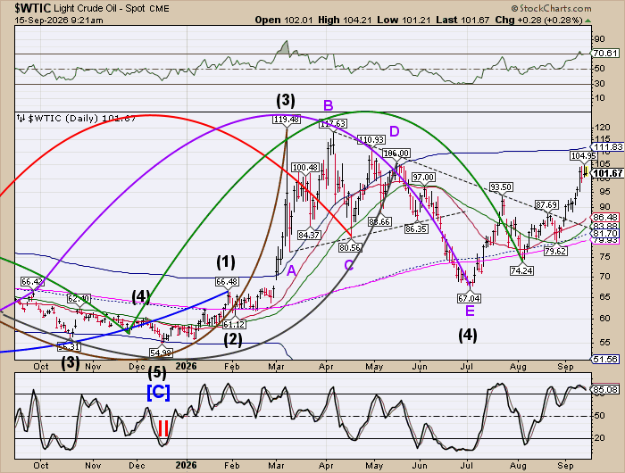Click the 70.61 RSI value tag
The width and height of the screenshot is (625, 473).
[x=605, y=53]
